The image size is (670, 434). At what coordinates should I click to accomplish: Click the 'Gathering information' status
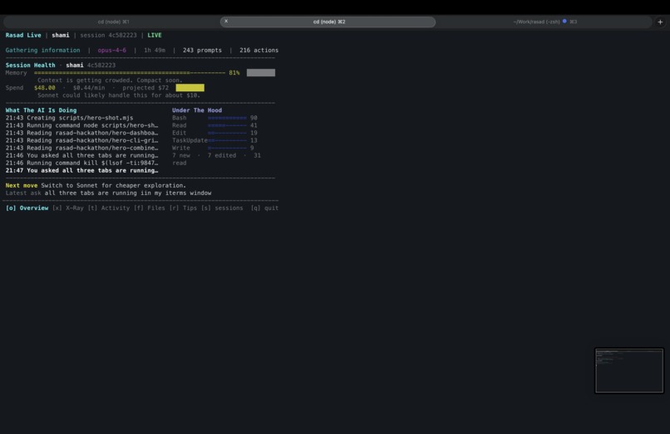(42, 50)
